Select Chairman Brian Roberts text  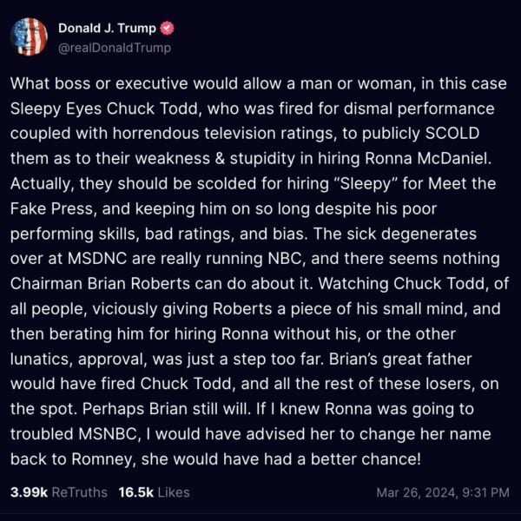(x=100, y=284)
